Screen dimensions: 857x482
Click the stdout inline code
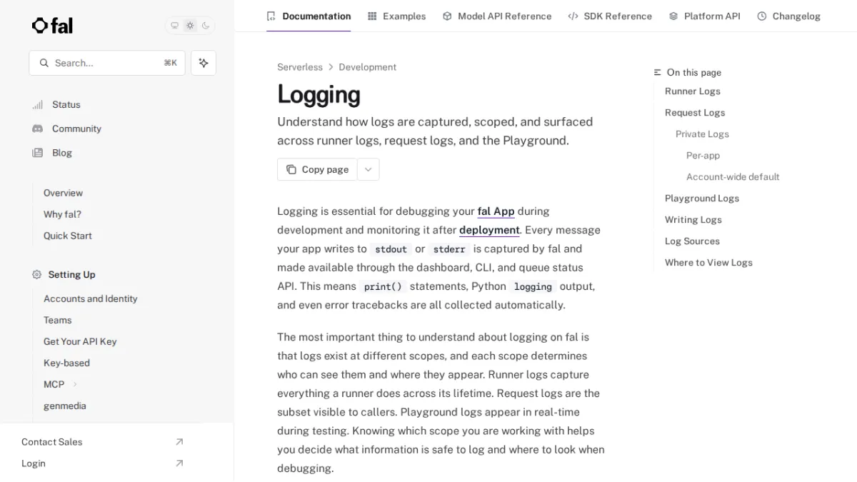[x=391, y=249]
